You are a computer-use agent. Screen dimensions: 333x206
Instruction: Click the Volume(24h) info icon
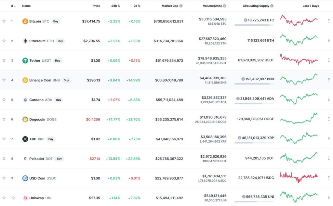tap(224, 6)
